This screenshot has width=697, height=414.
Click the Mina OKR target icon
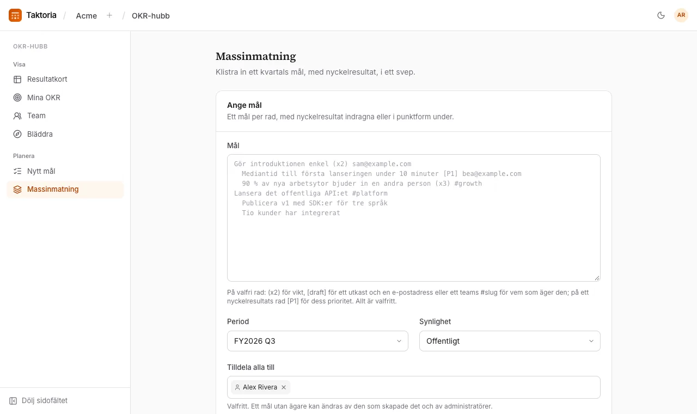tap(17, 98)
